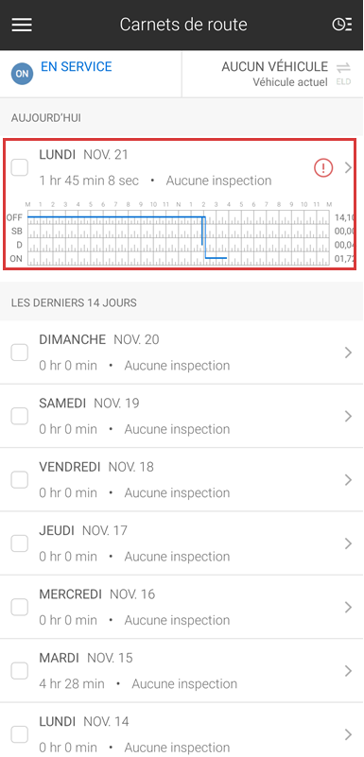Expand today's log with the chevron
Image resolution: width=364 pixels, height=757 pixels.
[348, 167]
